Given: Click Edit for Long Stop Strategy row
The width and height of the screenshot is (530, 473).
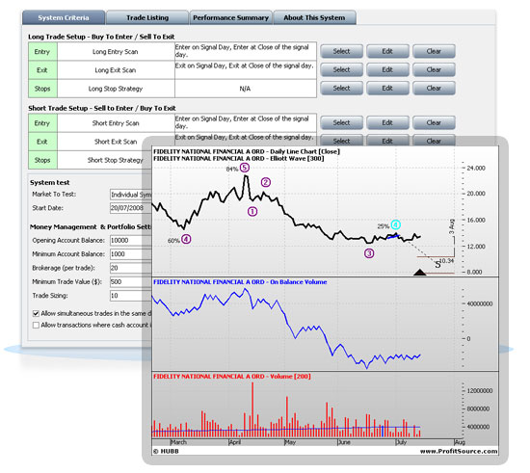Looking at the screenshot, I should pos(387,89).
